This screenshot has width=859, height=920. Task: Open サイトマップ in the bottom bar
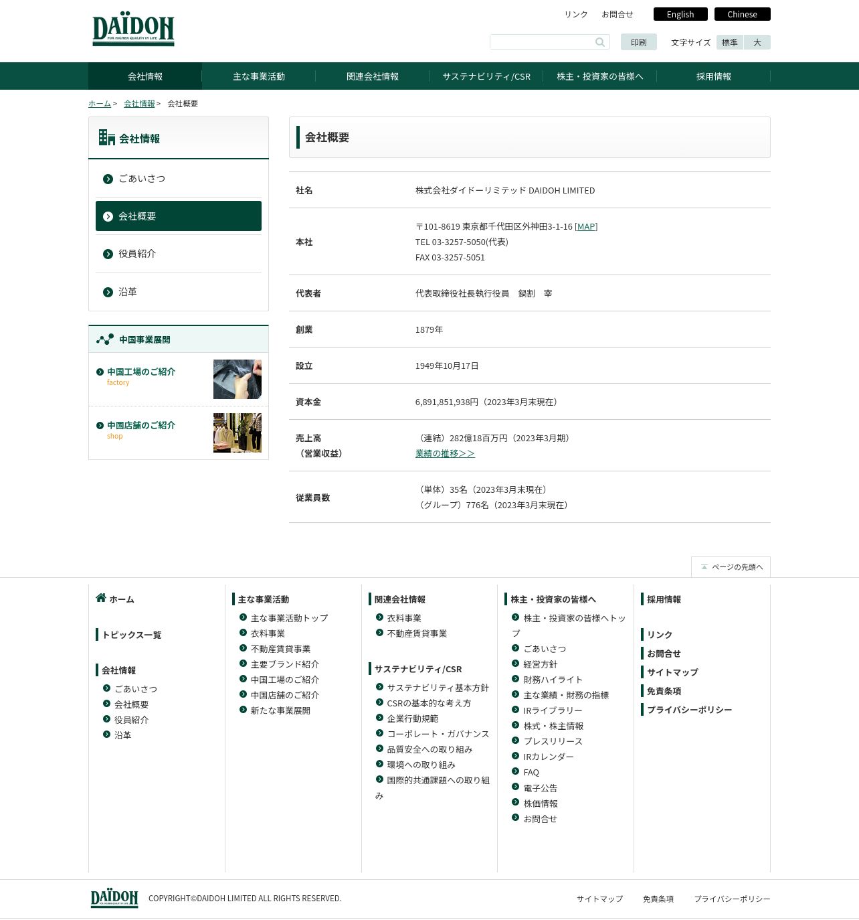click(599, 899)
